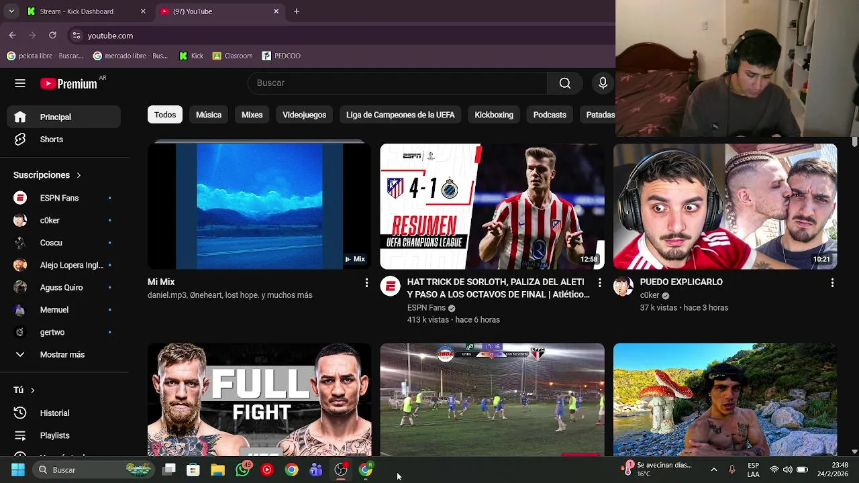Viewport: 859px width, 483px height.
Task: Open PUEDO EXPLICARLO video thumbnail
Action: coord(725,206)
